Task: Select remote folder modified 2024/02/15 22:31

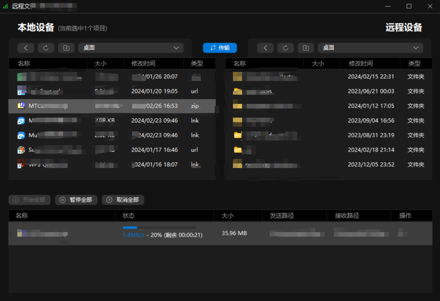Action: pos(328,76)
